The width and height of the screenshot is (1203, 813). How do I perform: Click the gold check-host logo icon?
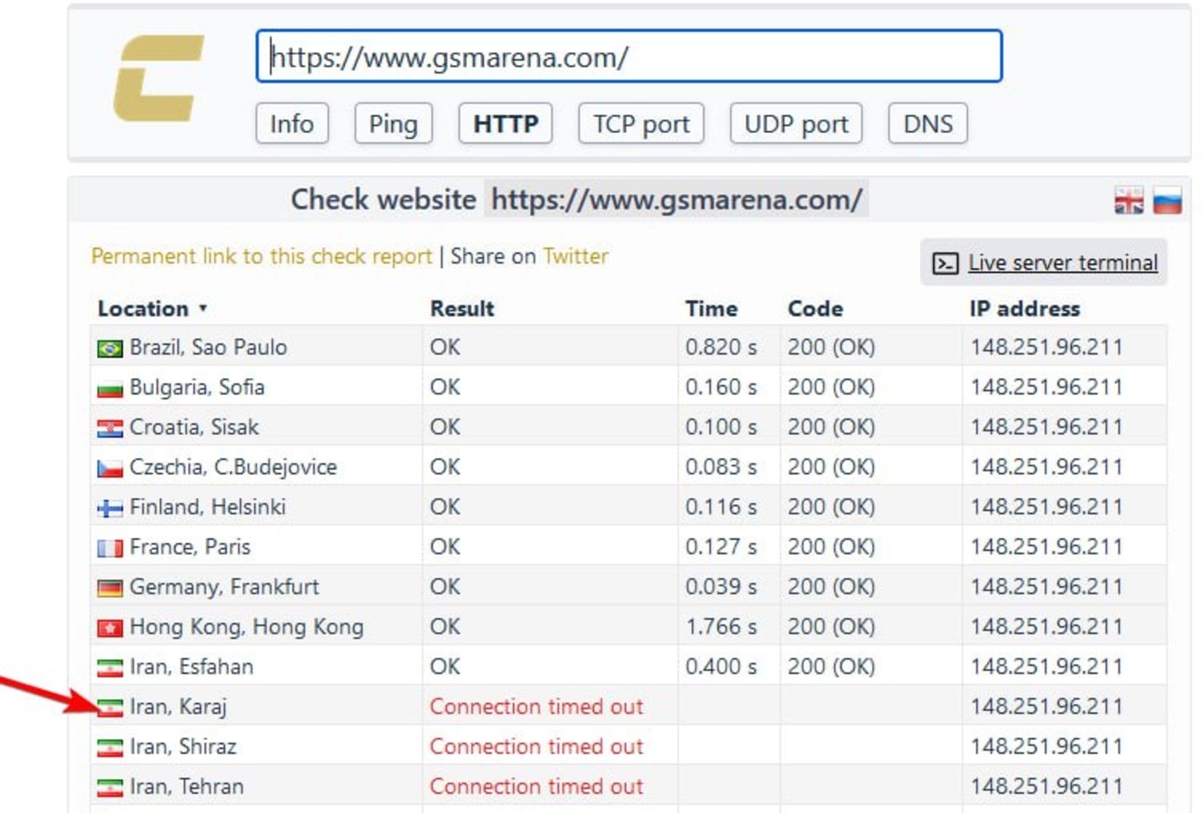[159, 78]
